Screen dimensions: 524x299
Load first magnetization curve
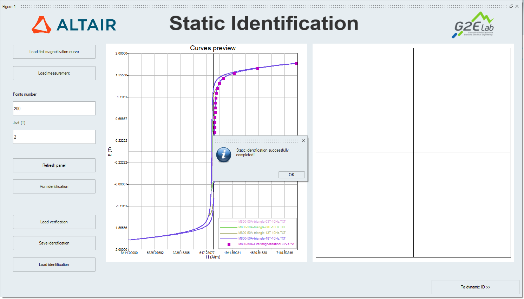click(x=54, y=52)
